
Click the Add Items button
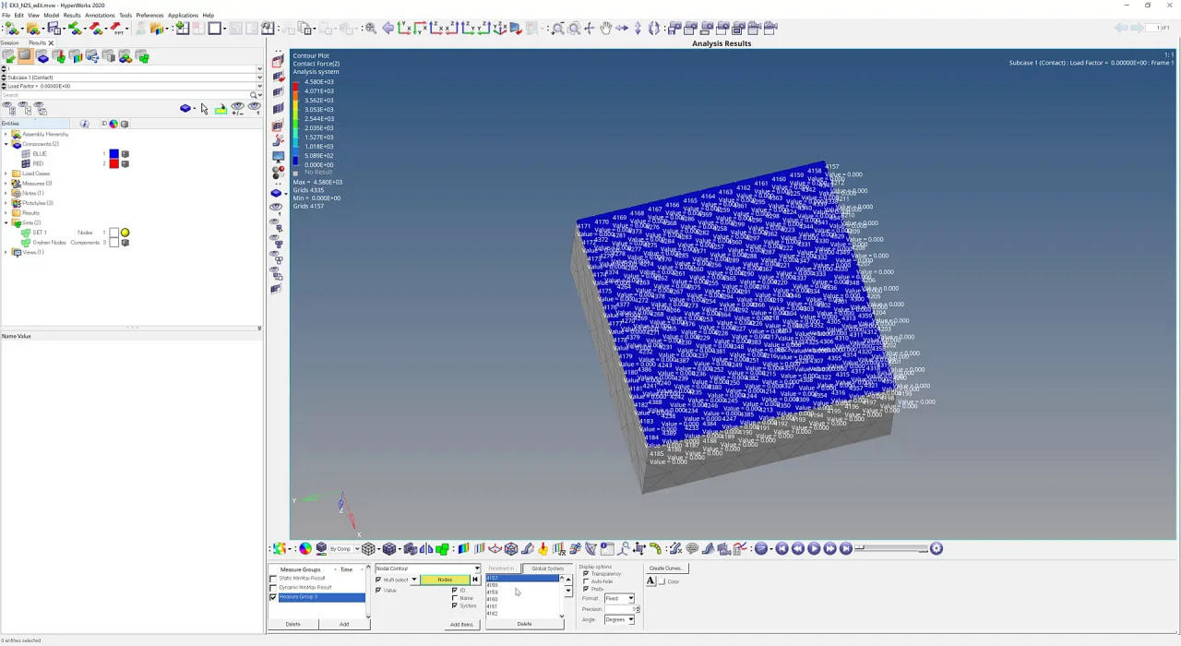point(461,624)
